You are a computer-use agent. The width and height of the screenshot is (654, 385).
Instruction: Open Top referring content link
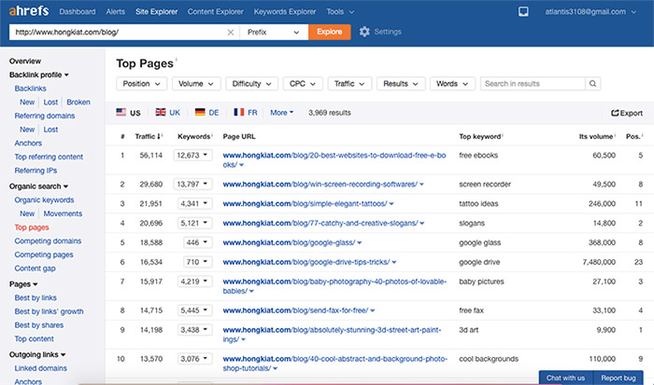49,157
